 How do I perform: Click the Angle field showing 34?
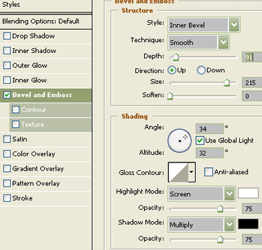coord(210,129)
